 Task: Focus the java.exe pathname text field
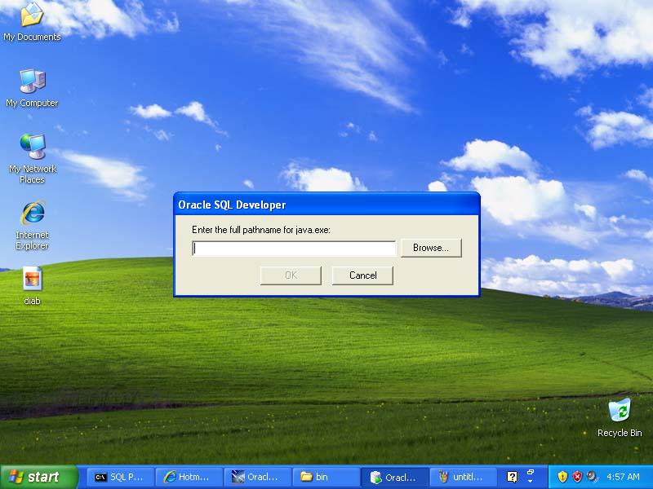(294, 249)
